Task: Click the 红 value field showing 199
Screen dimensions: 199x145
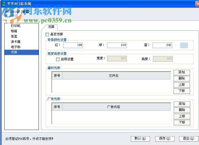Action: pos(73,45)
